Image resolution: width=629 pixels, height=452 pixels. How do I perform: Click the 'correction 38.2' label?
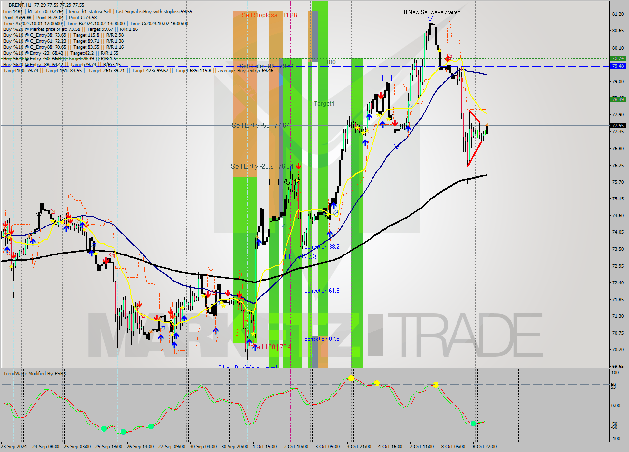point(322,247)
